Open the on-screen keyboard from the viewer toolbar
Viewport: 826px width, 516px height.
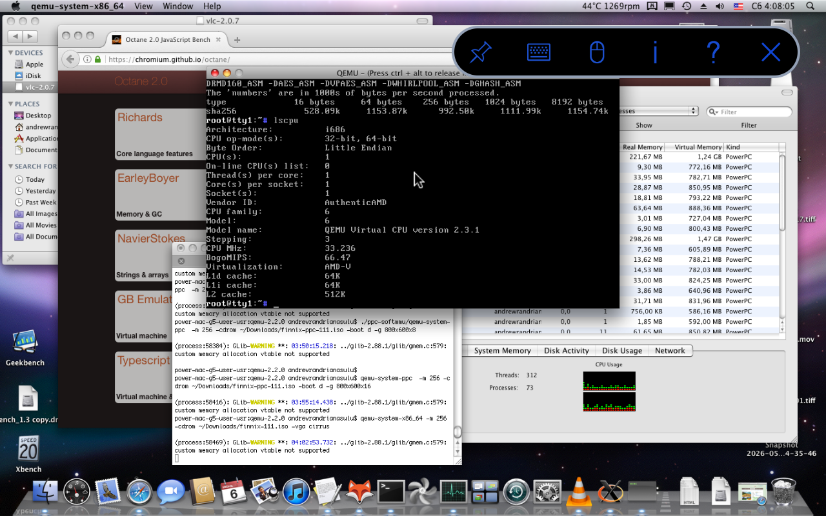tap(539, 52)
